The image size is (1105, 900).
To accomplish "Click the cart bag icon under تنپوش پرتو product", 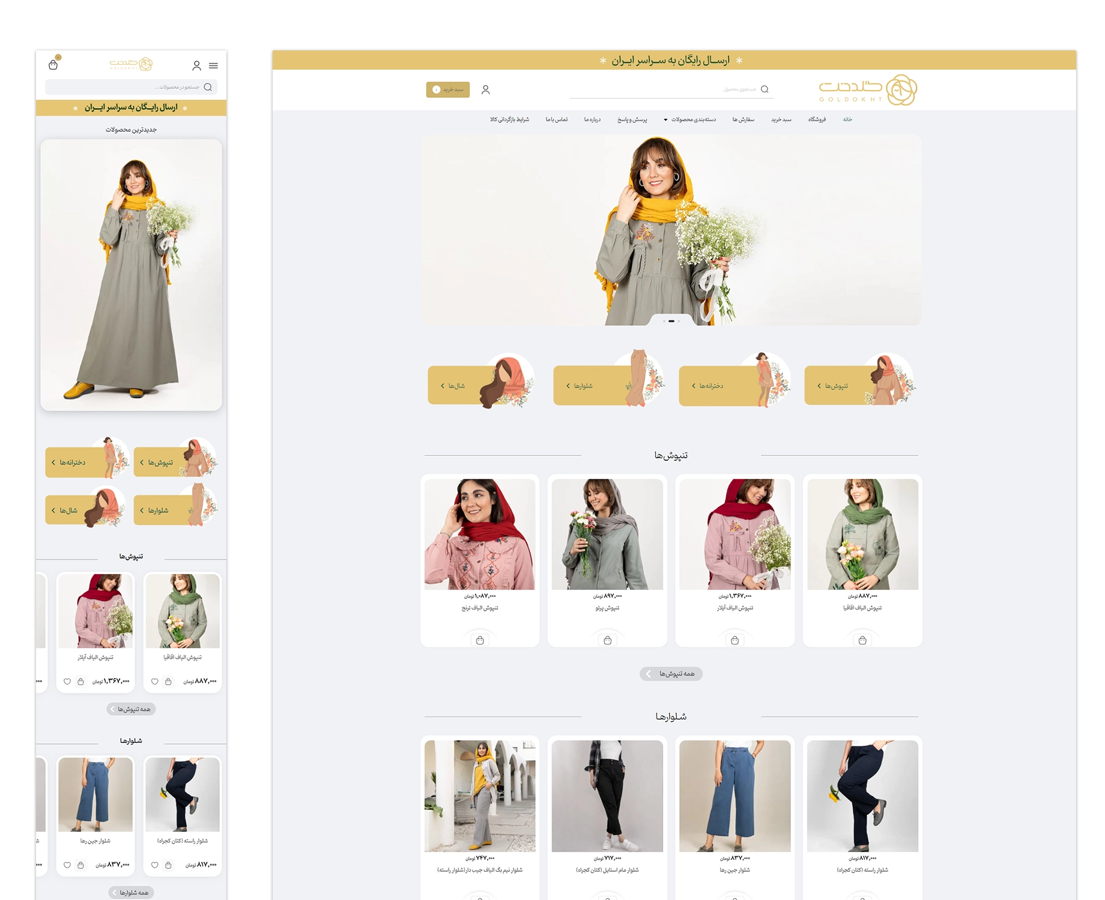I will [607, 640].
